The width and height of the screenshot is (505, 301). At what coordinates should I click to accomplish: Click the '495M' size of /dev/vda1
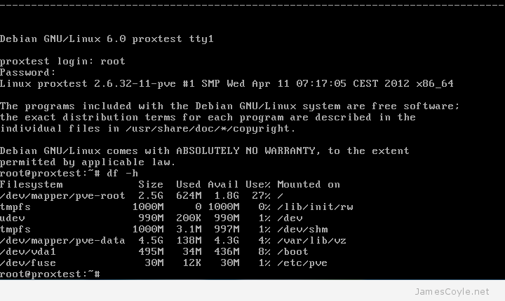click(x=151, y=252)
